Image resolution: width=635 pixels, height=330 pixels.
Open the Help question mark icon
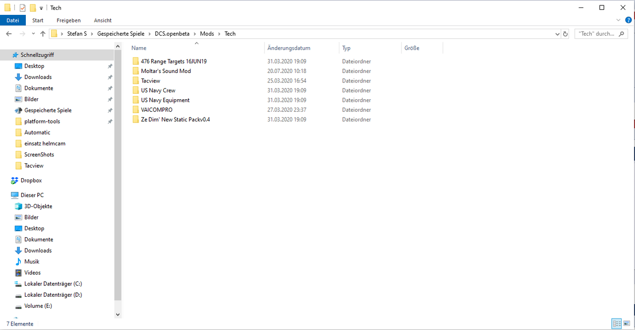click(629, 20)
